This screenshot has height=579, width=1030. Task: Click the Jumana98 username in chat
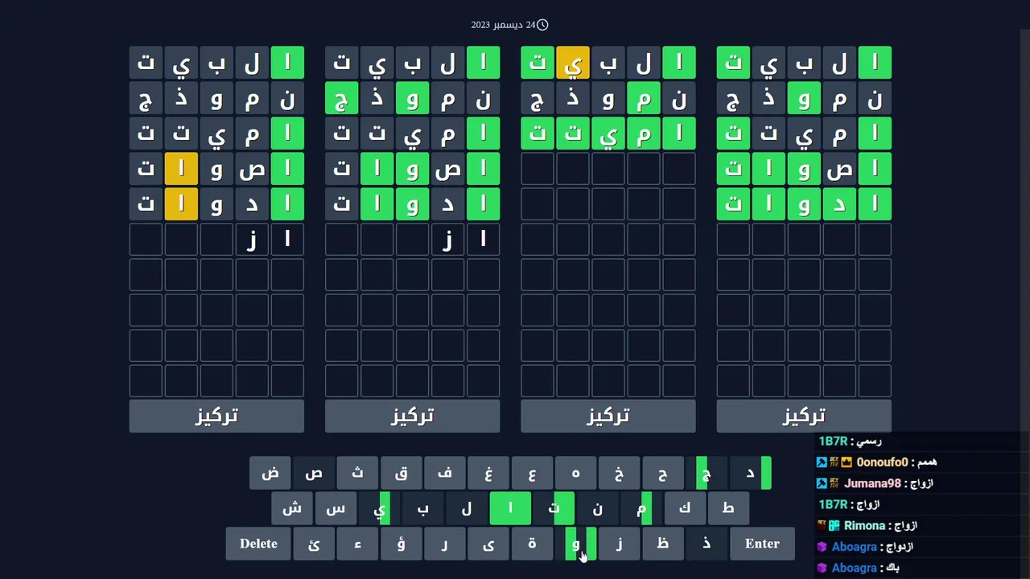tap(872, 483)
